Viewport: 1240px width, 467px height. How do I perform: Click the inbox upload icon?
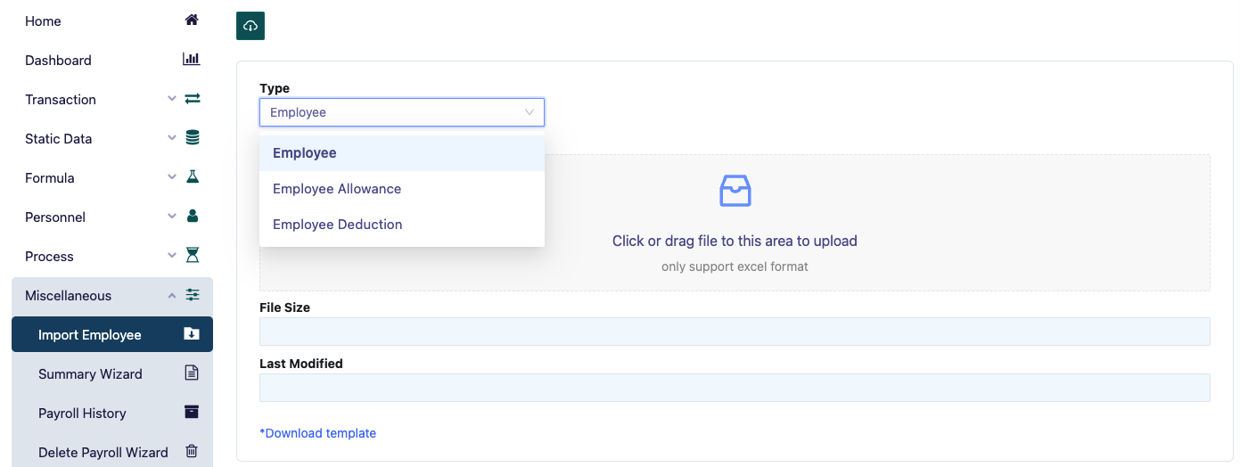pyautogui.click(x=735, y=191)
